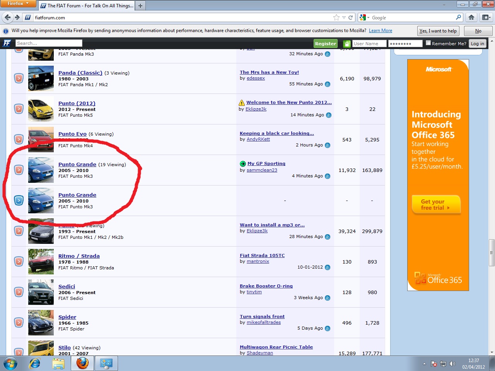Image resolution: width=495 pixels, height=371 pixels.
Task: Click Punto Evo forum status icon
Action: 19,139
